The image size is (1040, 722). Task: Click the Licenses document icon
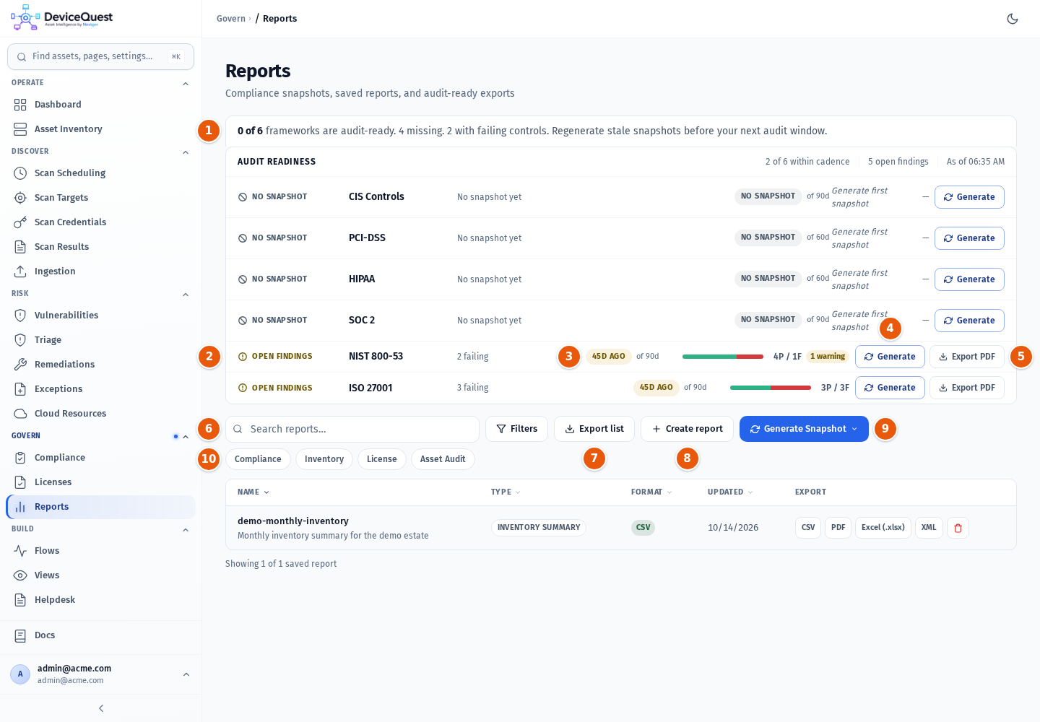tap(20, 482)
